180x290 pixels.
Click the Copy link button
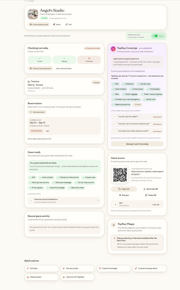(x=124, y=189)
